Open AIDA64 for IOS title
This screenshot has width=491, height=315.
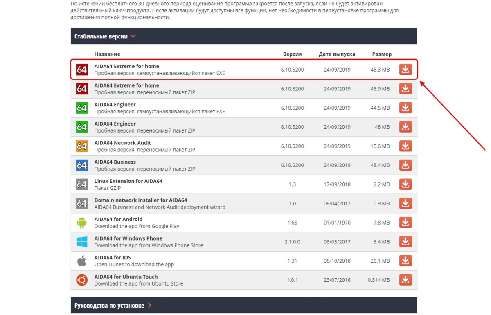pyautogui.click(x=113, y=257)
